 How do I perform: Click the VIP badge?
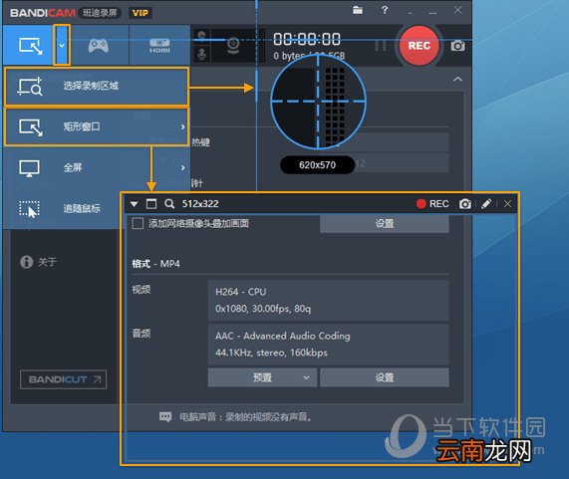click(x=141, y=13)
